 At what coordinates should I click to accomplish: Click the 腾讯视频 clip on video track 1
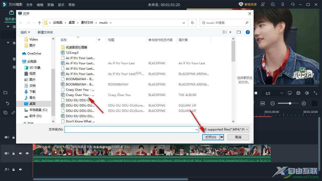click(x=152, y=153)
